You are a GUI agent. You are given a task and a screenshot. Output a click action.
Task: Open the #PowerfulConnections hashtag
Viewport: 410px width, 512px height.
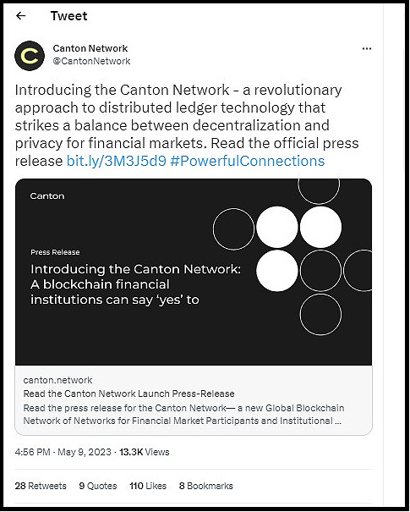point(247,161)
